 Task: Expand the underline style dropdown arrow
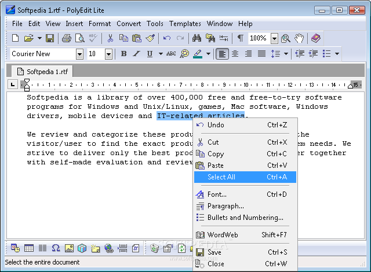point(161,54)
